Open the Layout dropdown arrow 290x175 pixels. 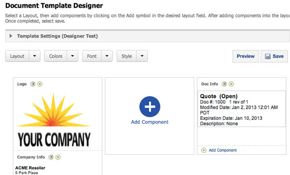point(35,56)
